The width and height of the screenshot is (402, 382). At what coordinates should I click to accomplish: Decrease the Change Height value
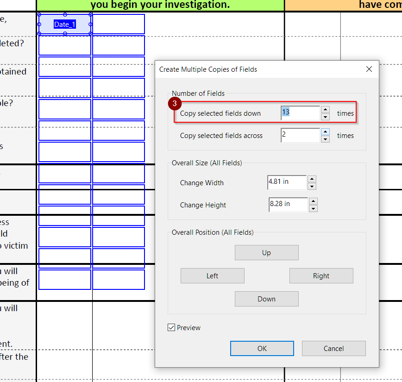coord(313,208)
